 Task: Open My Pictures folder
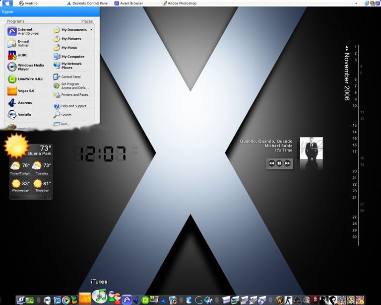[67, 39]
